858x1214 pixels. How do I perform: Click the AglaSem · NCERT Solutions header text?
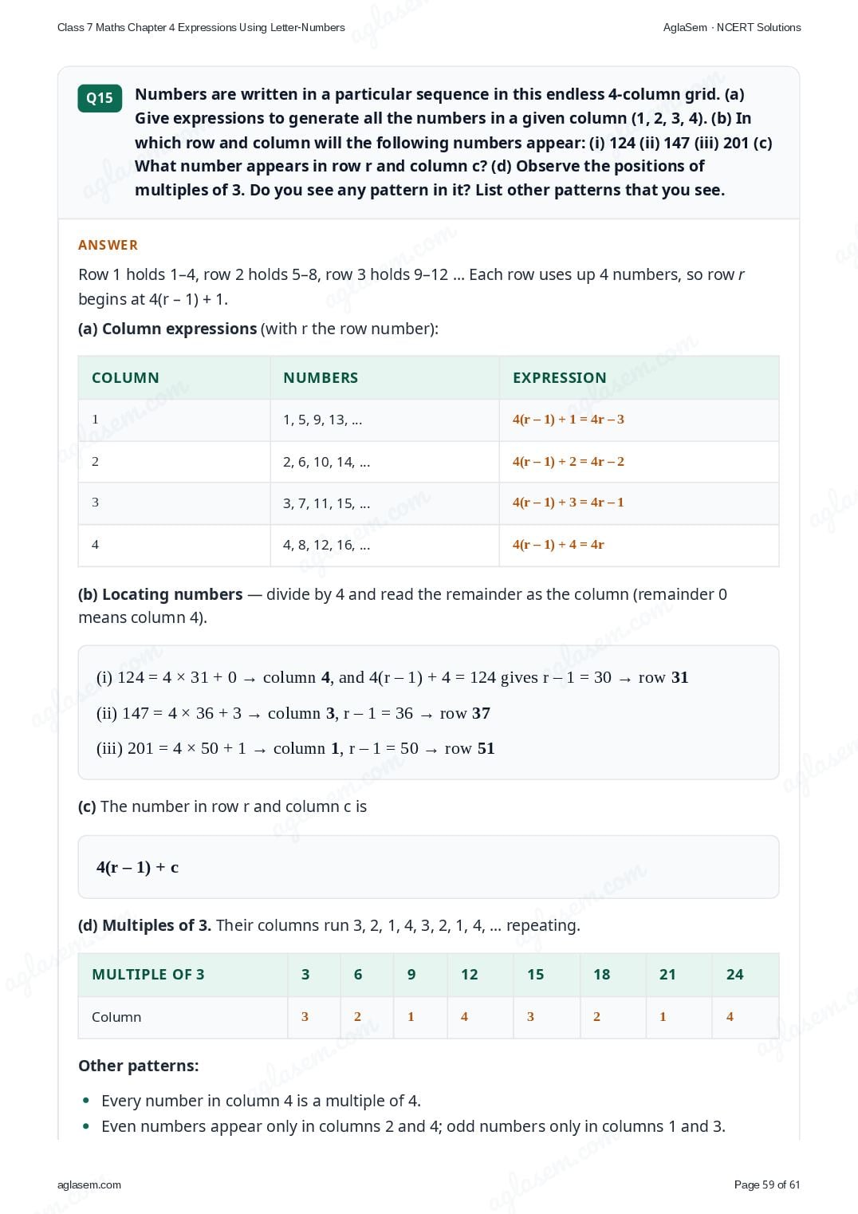click(x=732, y=27)
